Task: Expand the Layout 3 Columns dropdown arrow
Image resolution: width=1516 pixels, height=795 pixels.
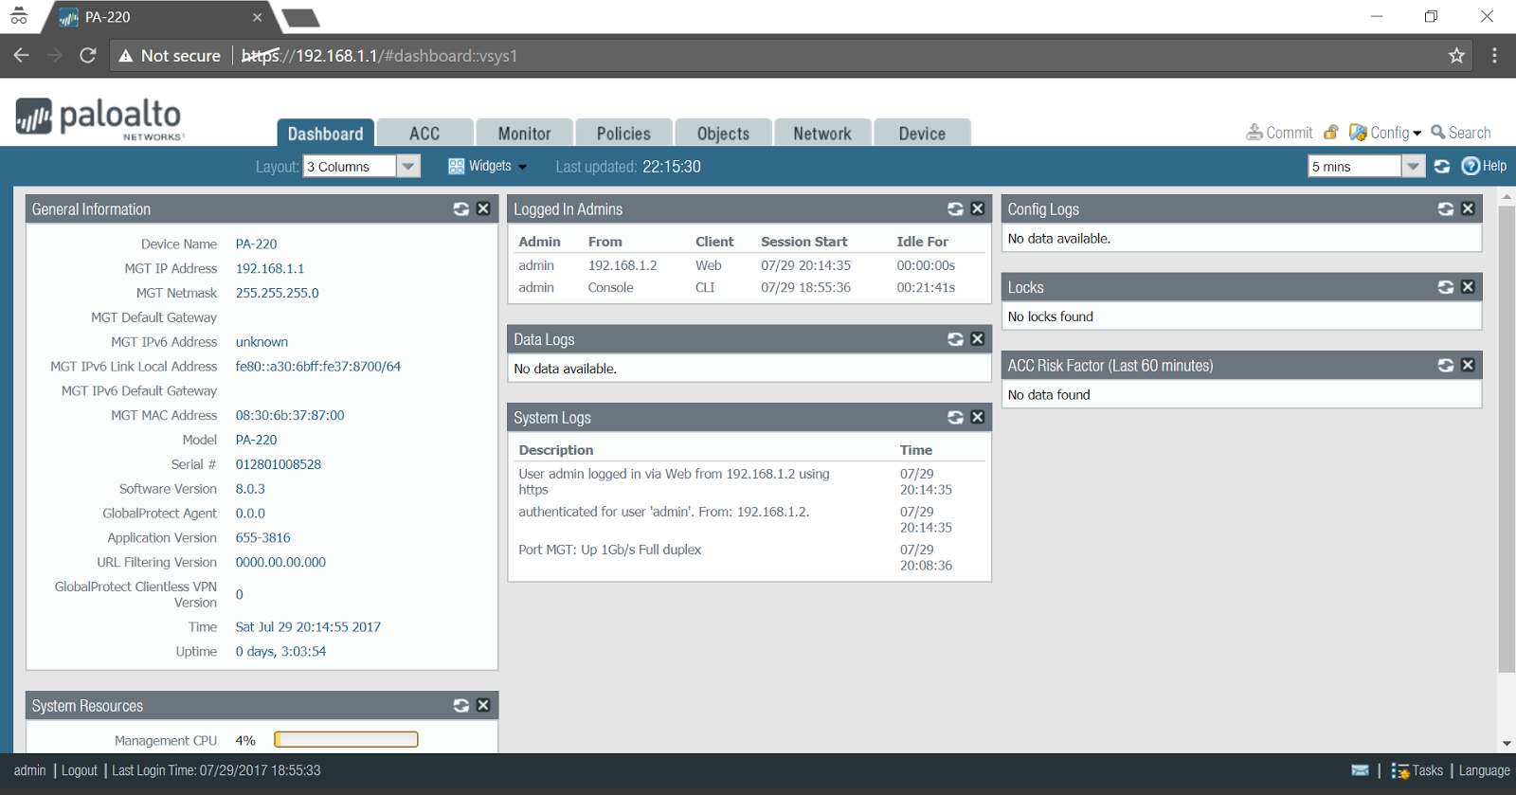Action: coord(408,167)
